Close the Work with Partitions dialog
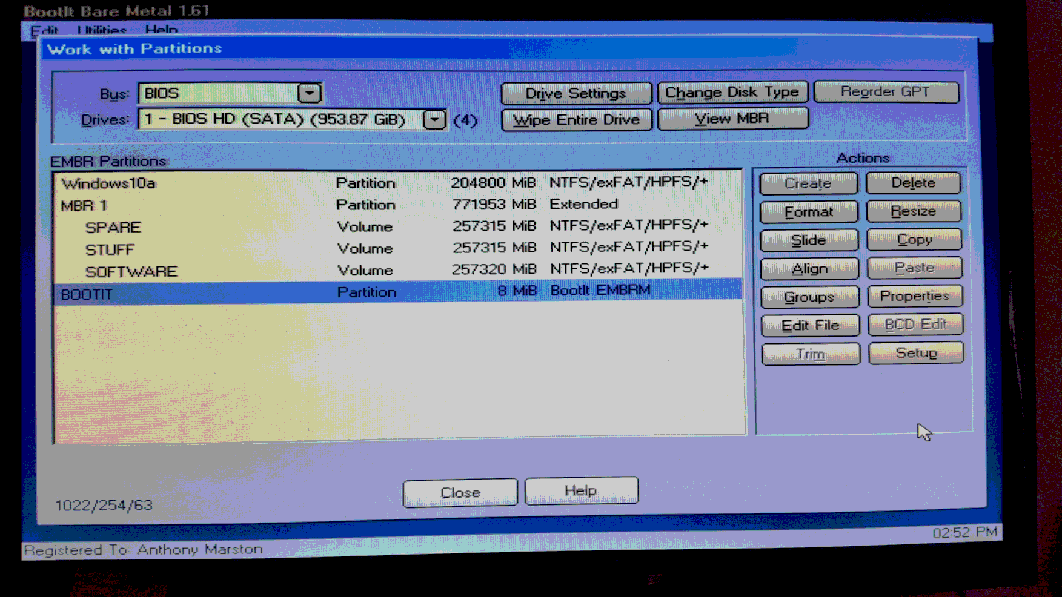Viewport: 1062px width, 597px height. (x=460, y=493)
